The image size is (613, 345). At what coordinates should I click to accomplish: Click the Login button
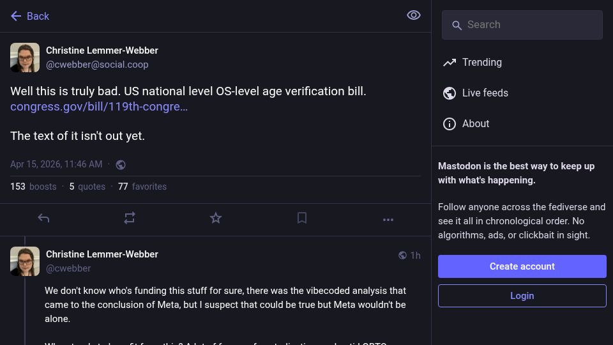[x=522, y=296]
